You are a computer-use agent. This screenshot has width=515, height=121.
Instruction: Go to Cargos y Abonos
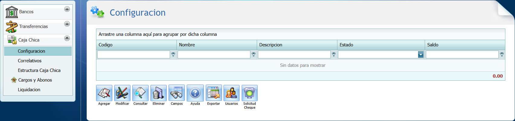coord(35,80)
